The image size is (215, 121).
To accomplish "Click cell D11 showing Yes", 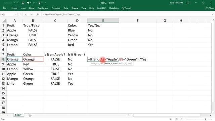I will [77, 74].
